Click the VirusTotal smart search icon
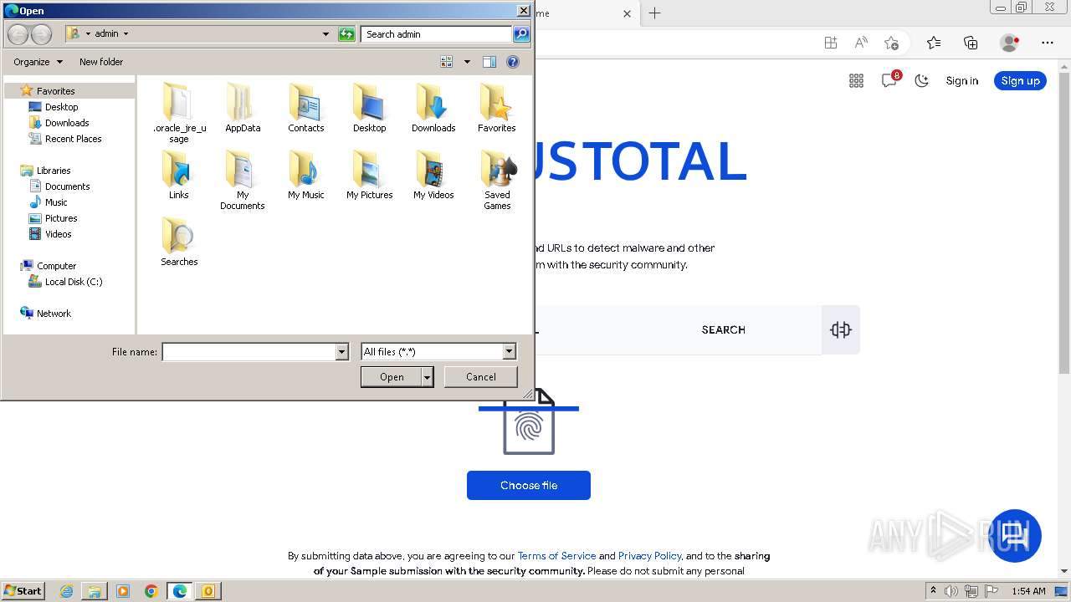Image resolution: width=1071 pixels, height=602 pixels. [841, 329]
